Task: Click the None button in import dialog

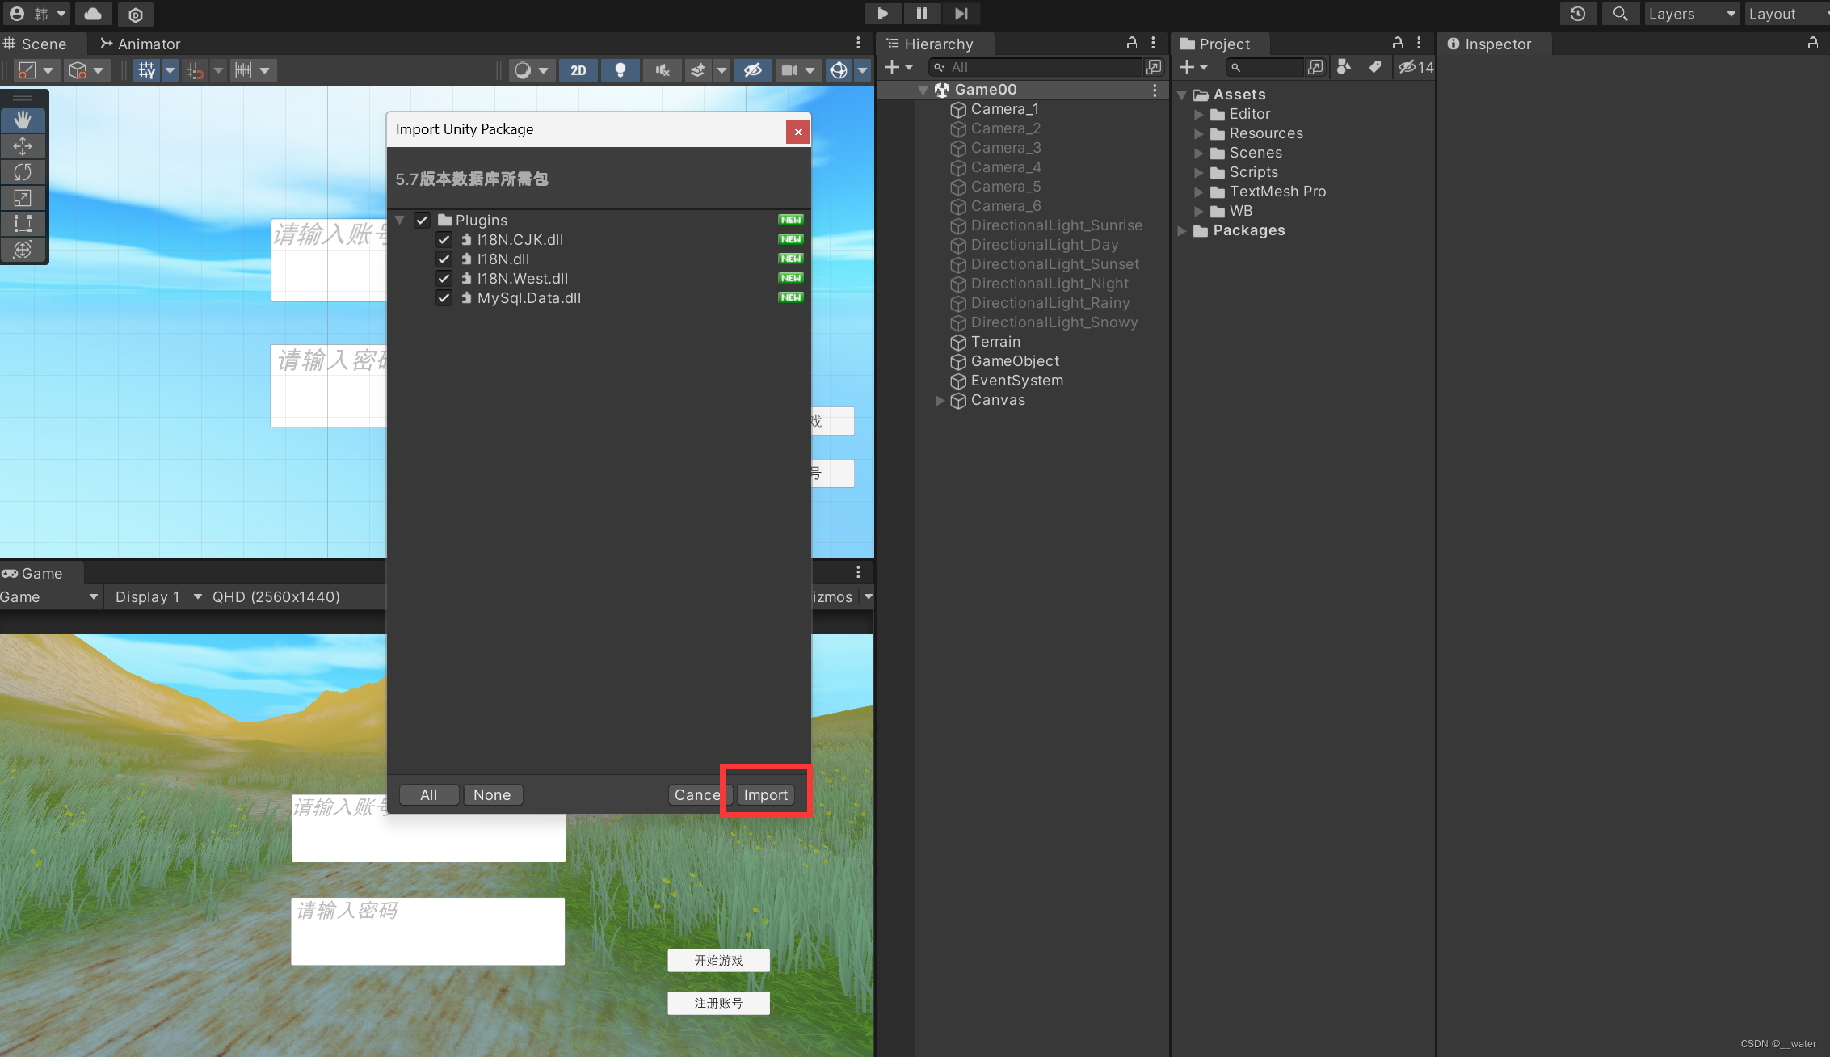Action: click(x=492, y=795)
